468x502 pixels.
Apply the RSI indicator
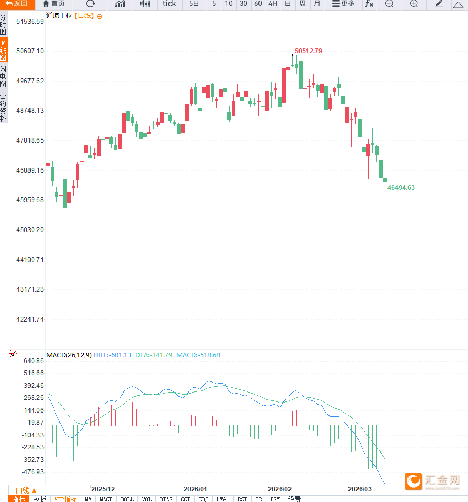(243, 499)
